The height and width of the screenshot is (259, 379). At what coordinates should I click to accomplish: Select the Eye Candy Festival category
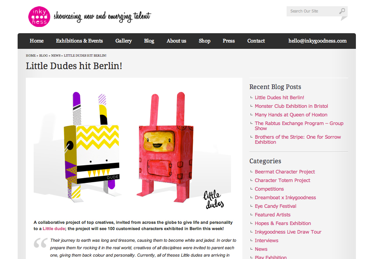(x=275, y=206)
